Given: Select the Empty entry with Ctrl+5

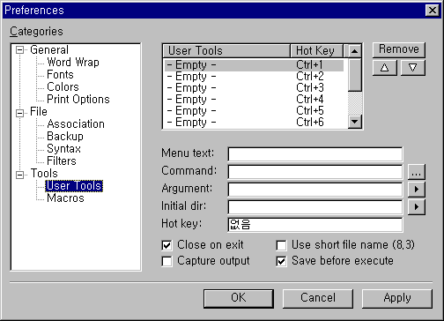Looking at the screenshot, I should click(254, 111).
